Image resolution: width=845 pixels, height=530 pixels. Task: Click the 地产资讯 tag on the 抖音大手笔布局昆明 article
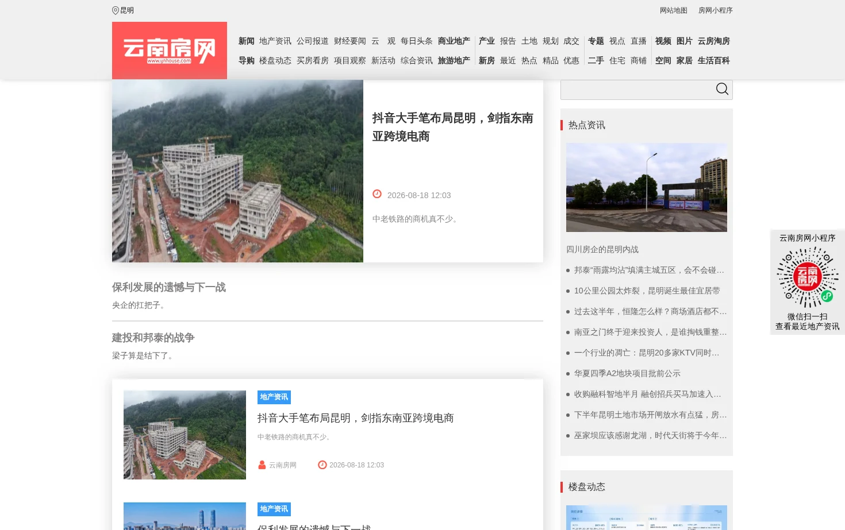click(274, 397)
